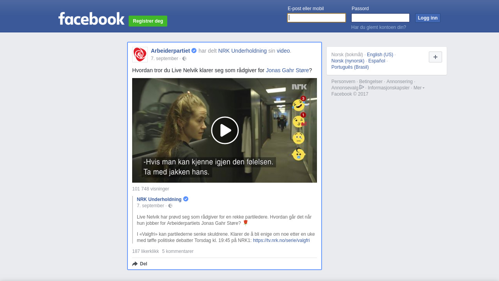
Task: Click NRK Underholdning verified badge
Action: (186, 199)
